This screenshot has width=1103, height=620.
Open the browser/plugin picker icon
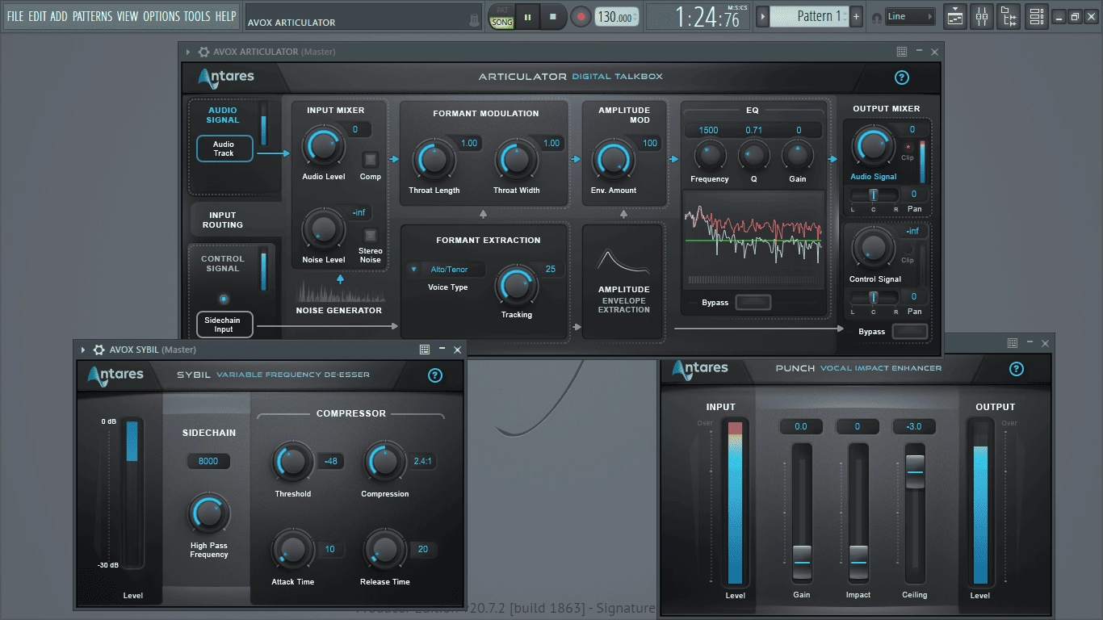[x=1009, y=16]
